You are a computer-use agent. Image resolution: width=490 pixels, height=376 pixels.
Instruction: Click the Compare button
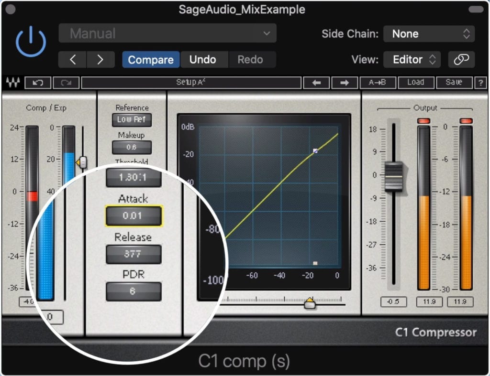click(151, 59)
